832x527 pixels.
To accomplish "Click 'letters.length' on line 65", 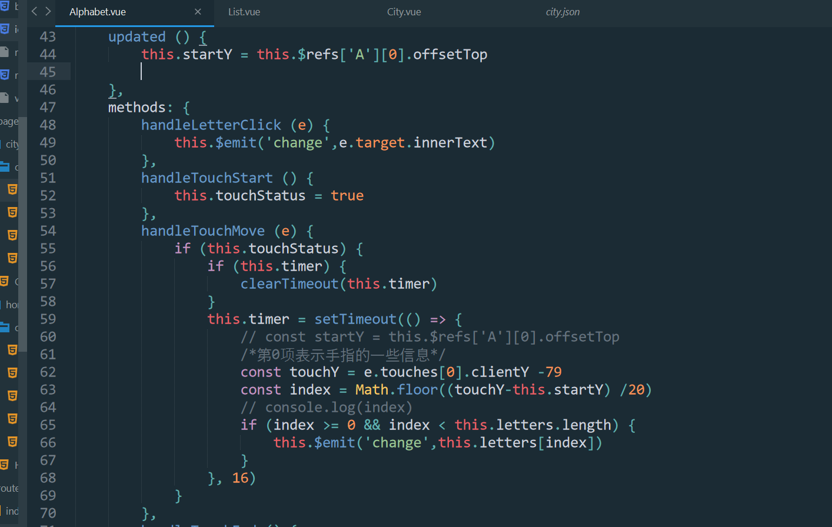I will point(554,425).
